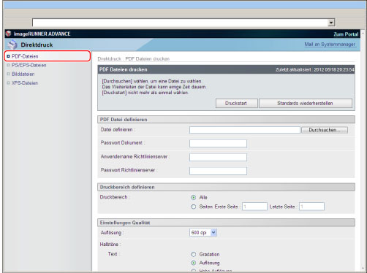This screenshot has height=273, width=367.
Task: Expand the browser address bar dropdown arrow
Action: 331,23
